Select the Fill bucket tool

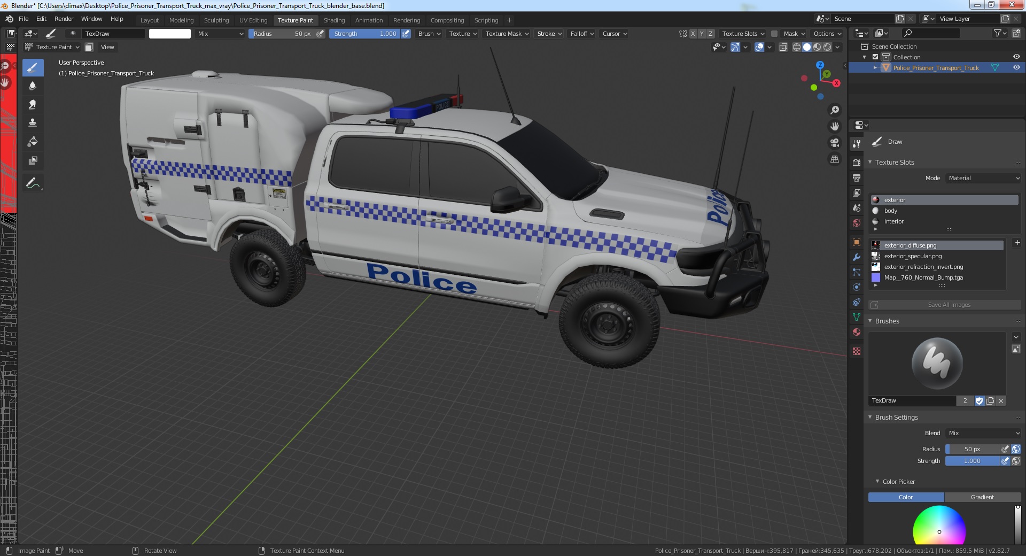(x=33, y=142)
